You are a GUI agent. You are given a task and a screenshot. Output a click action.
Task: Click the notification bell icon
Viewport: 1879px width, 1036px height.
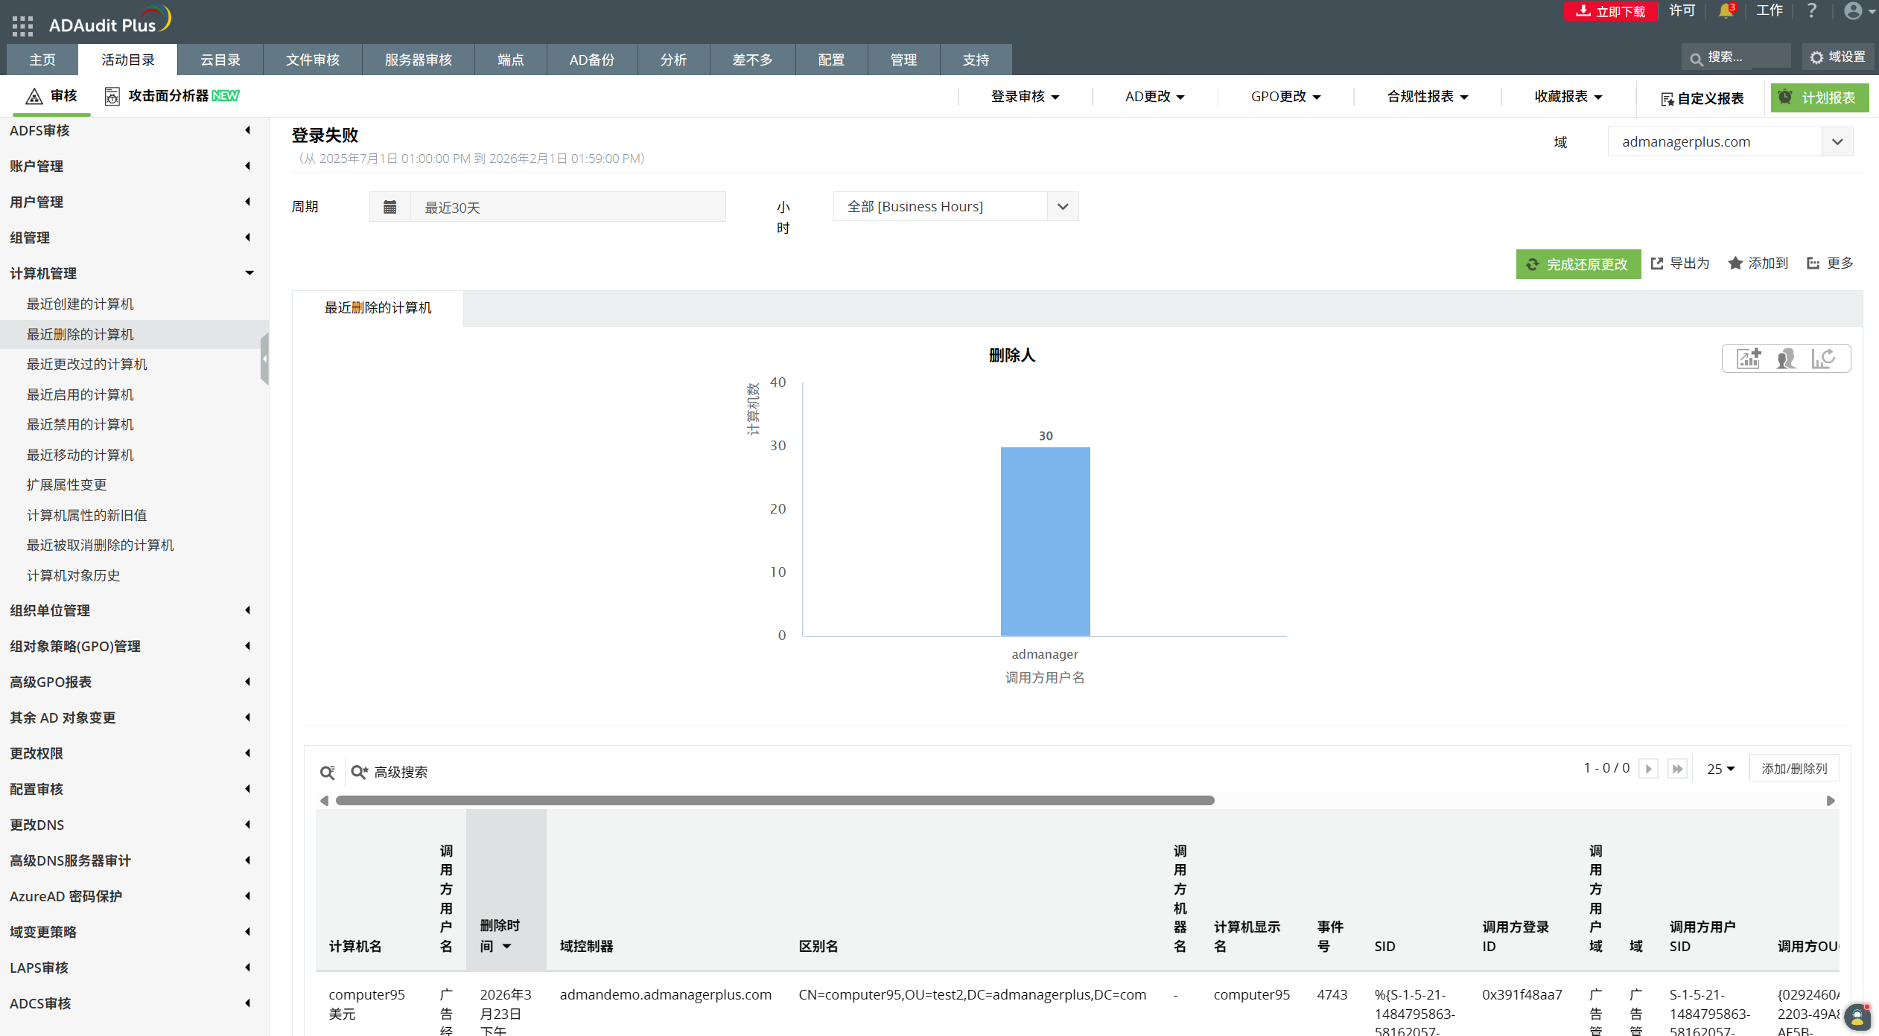pos(1725,11)
